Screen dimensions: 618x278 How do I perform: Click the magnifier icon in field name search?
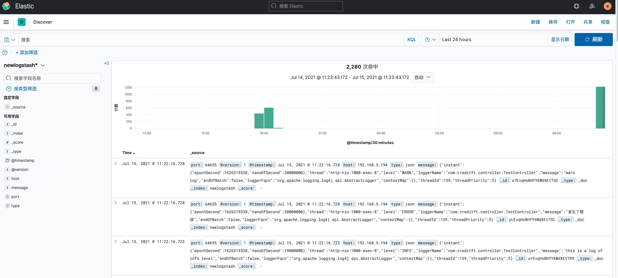tap(9, 78)
